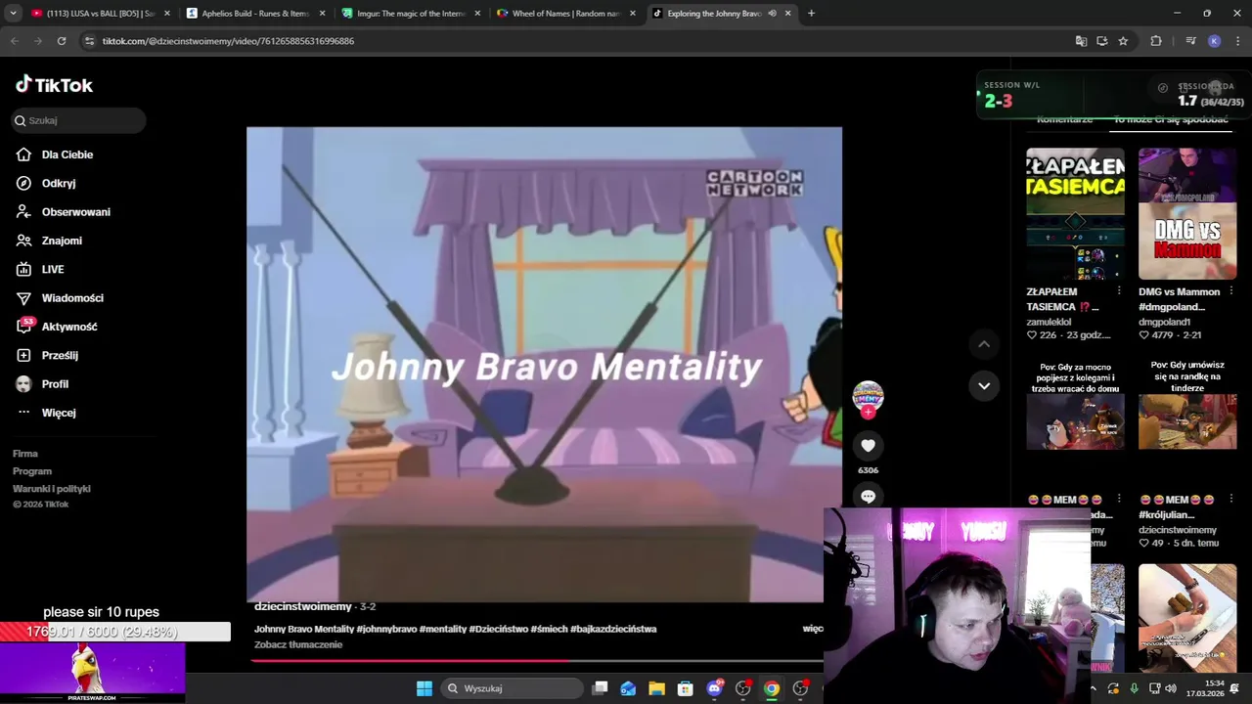Go to next video arrow

pyautogui.click(x=984, y=385)
